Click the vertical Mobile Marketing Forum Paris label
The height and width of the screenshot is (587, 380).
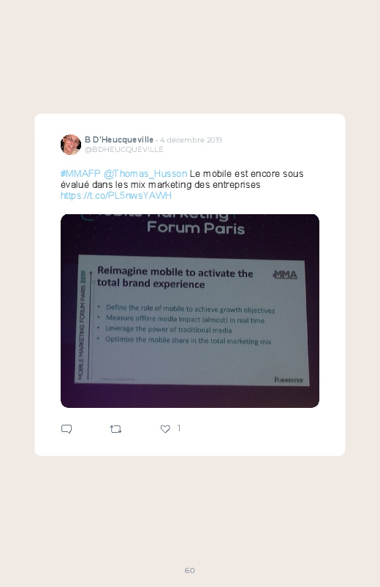click(83, 325)
